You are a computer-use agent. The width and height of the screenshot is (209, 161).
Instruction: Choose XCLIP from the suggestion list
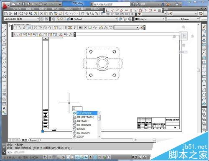[80, 137]
